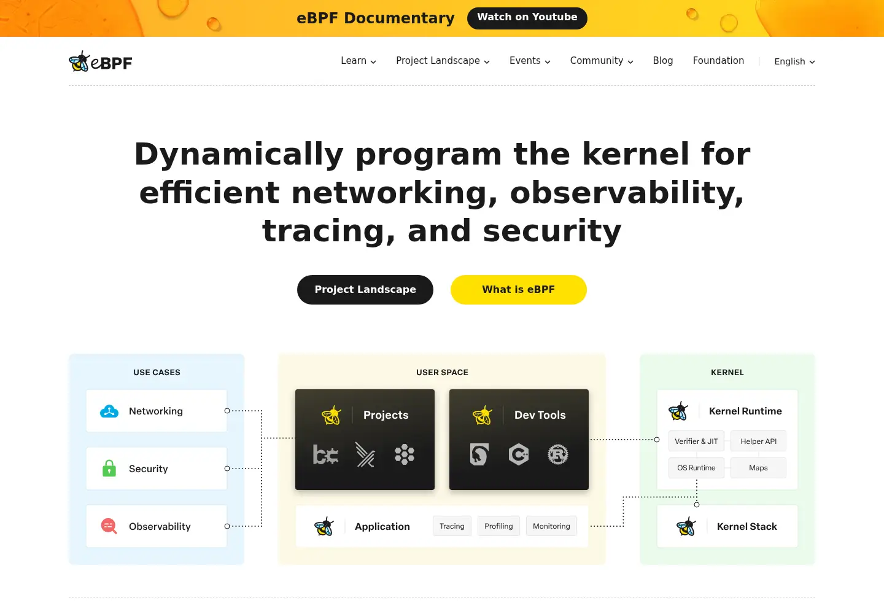Click the bee icon in Dev Tools card
Viewport: 884px width, 614px height.
483,415
